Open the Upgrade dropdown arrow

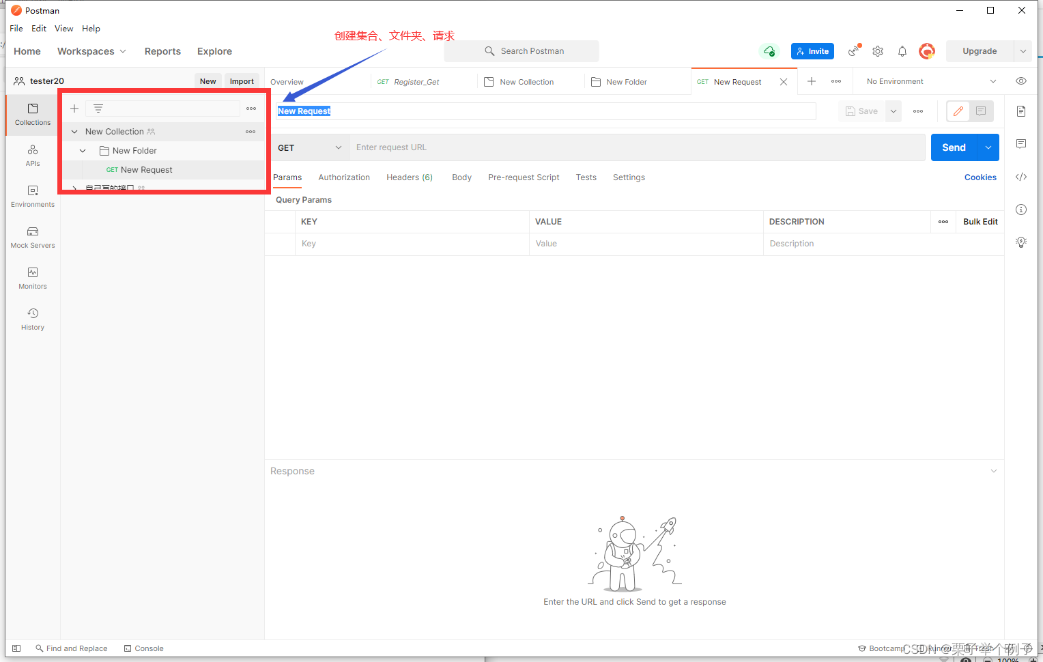click(x=1023, y=51)
